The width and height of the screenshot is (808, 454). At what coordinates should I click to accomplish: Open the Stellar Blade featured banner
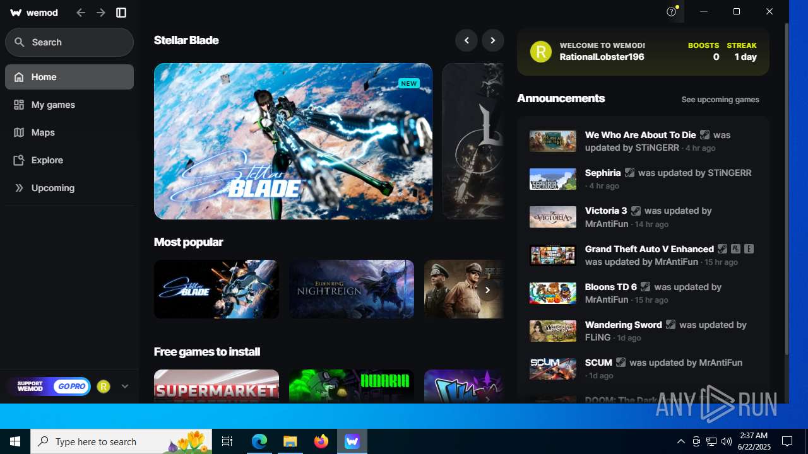pos(293,141)
